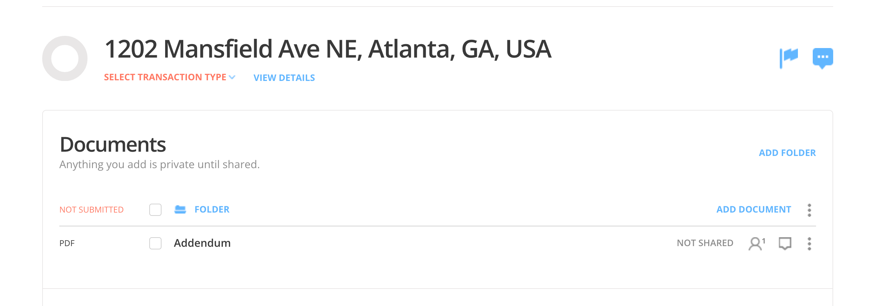878x306 pixels.
Task: Click the FOLDER name label
Action: [212, 209]
